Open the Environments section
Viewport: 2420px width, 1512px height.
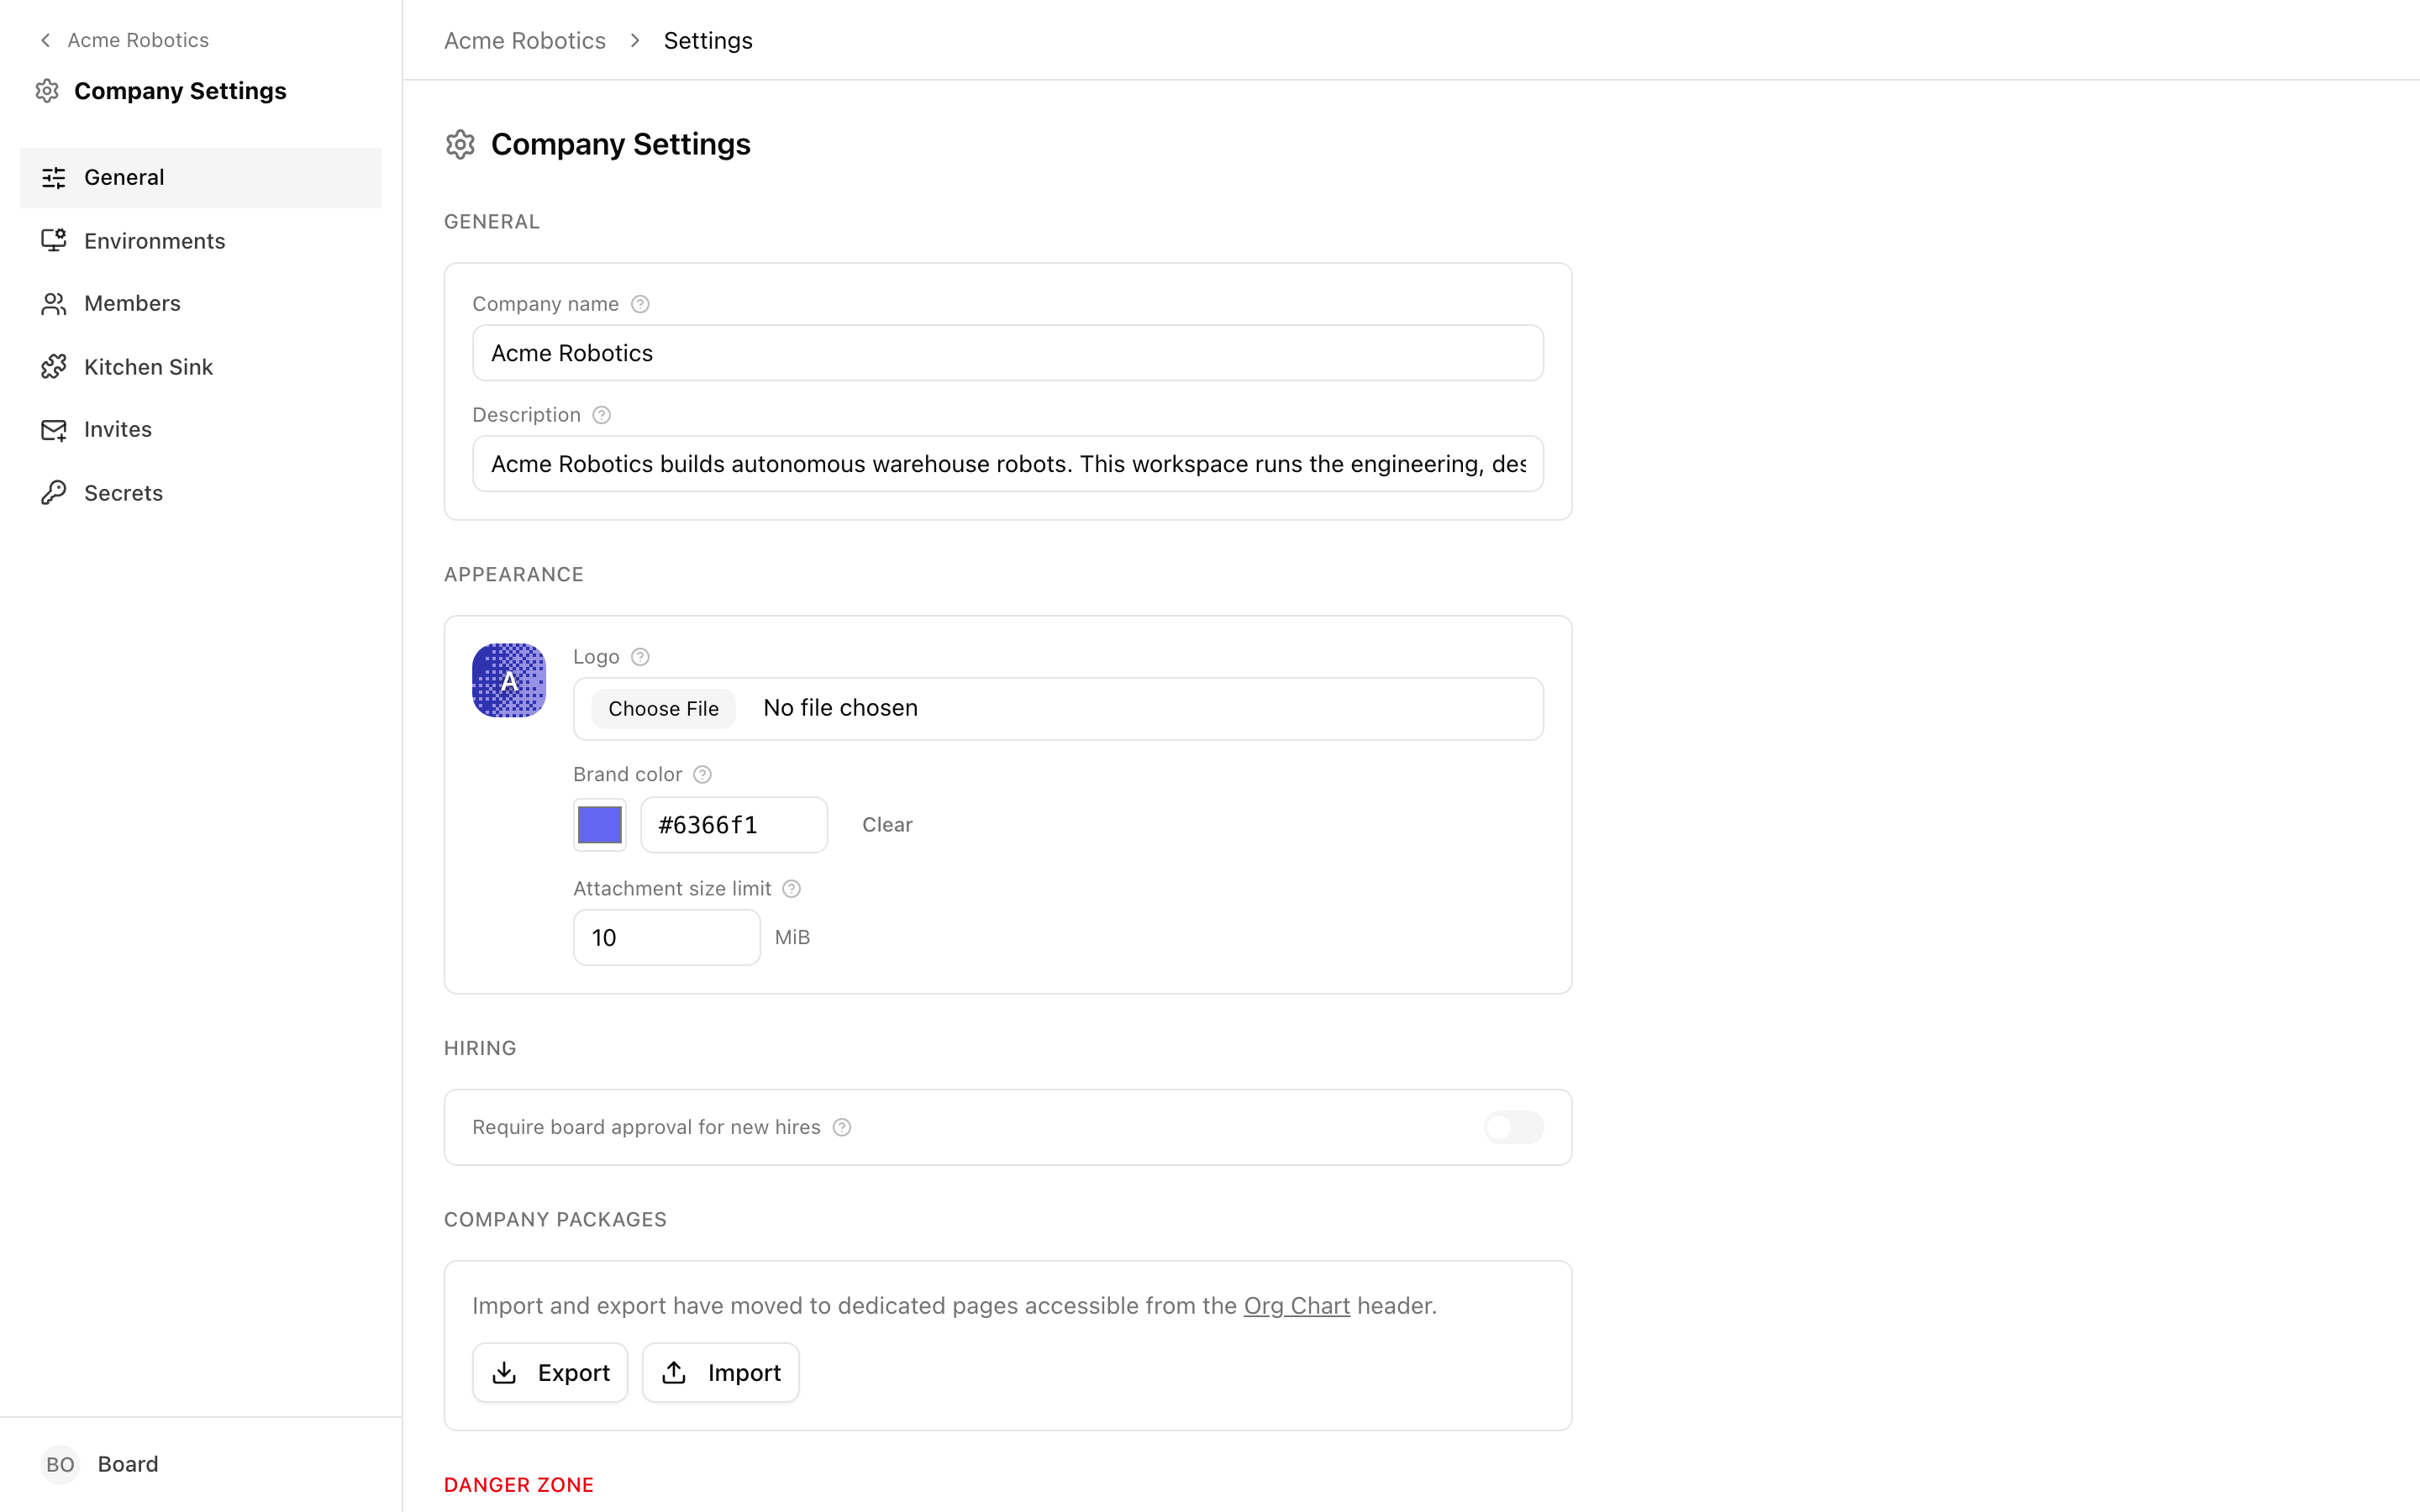pyautogui.click(x=201, y=241)
